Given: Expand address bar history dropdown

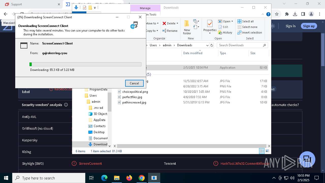Looking at the screenshot, I should [207, 45].
